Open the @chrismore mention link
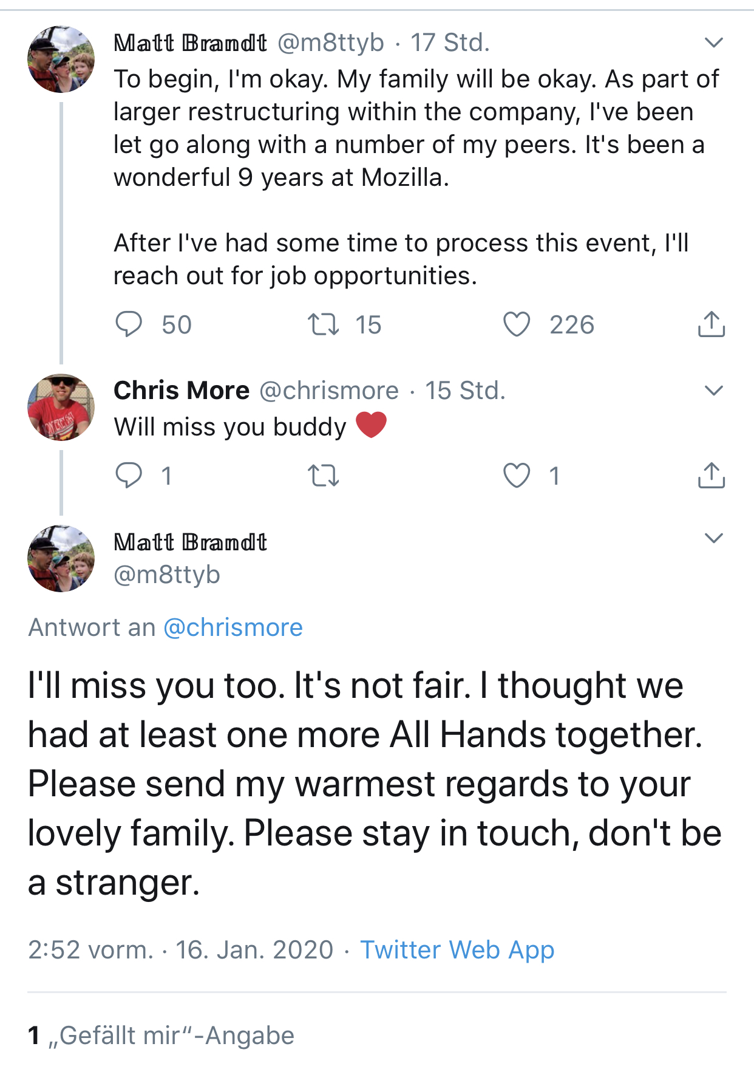Viewport: 754px width, 1069px height. tap(233, 627)
